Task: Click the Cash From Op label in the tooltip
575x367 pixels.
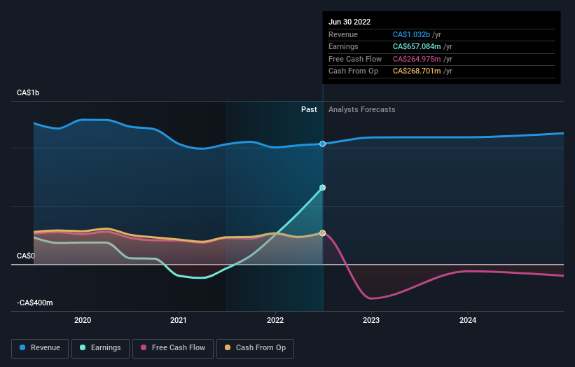Action: click(353, 71)
